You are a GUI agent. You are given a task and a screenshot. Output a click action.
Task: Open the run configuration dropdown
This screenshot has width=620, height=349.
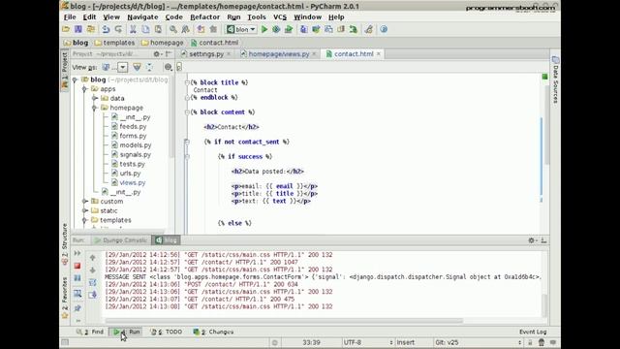pyautogui.click(x=241, y=29)
